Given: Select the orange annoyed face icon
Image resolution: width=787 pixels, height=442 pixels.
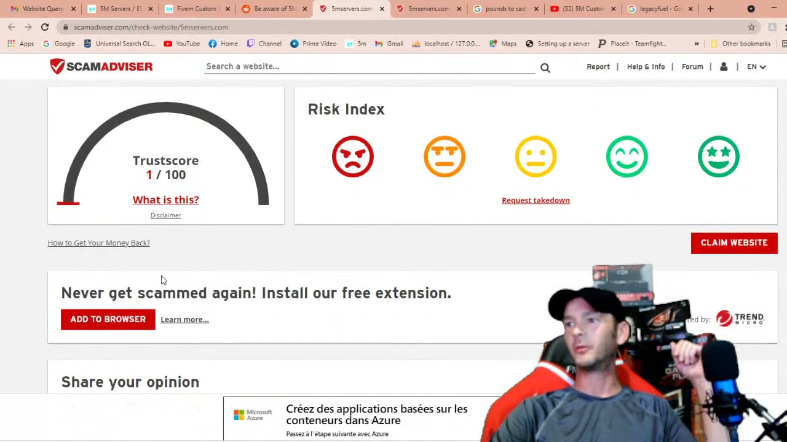Looking at the screenshot, I should [x=445, y=157].
